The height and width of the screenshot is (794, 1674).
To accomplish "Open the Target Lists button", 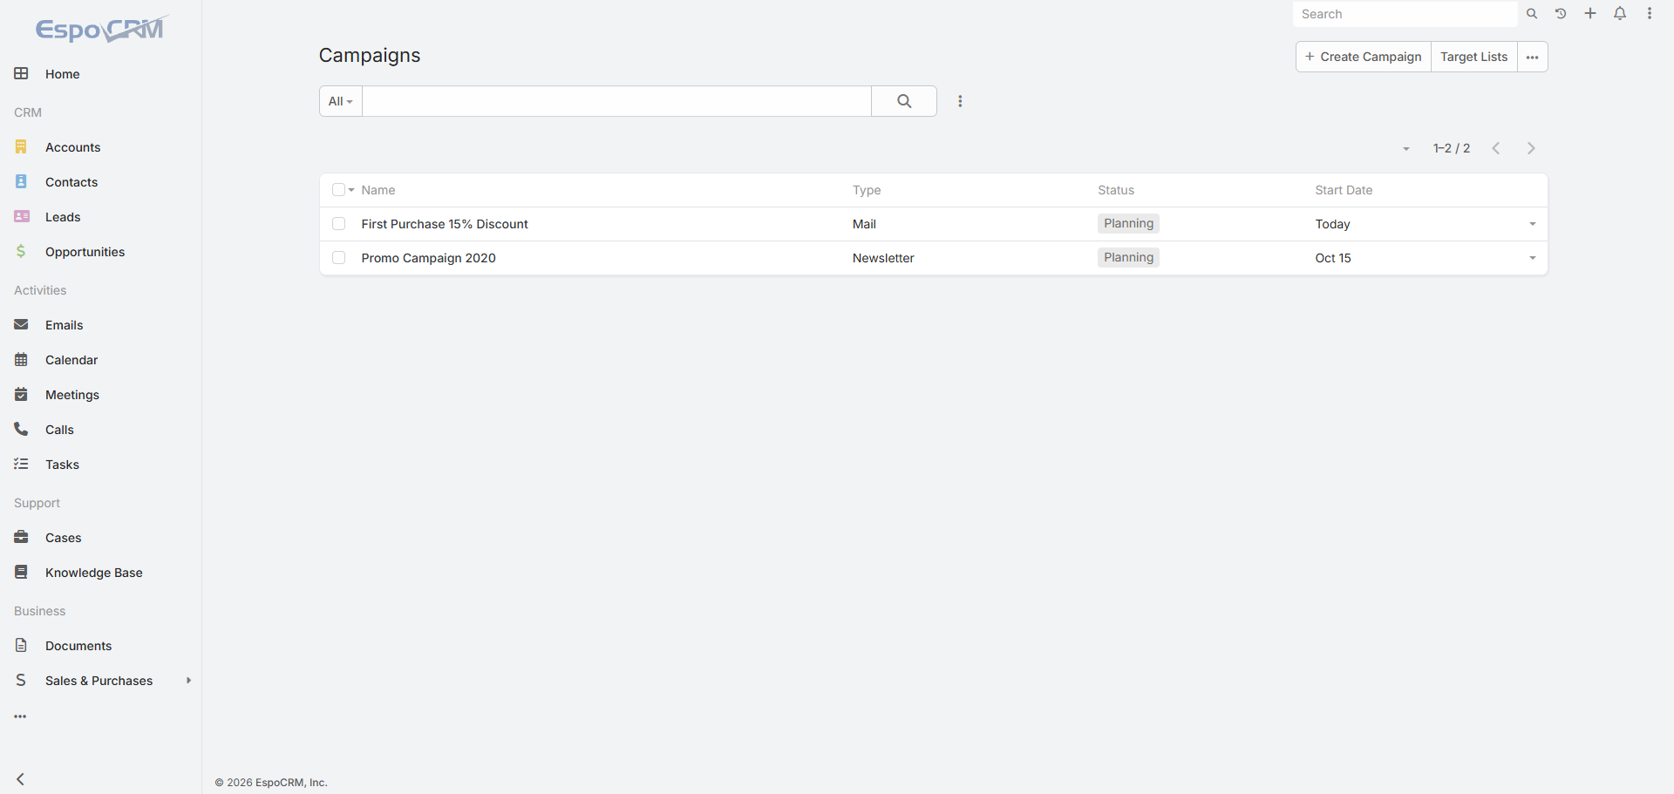I will tap(1473, 57).
